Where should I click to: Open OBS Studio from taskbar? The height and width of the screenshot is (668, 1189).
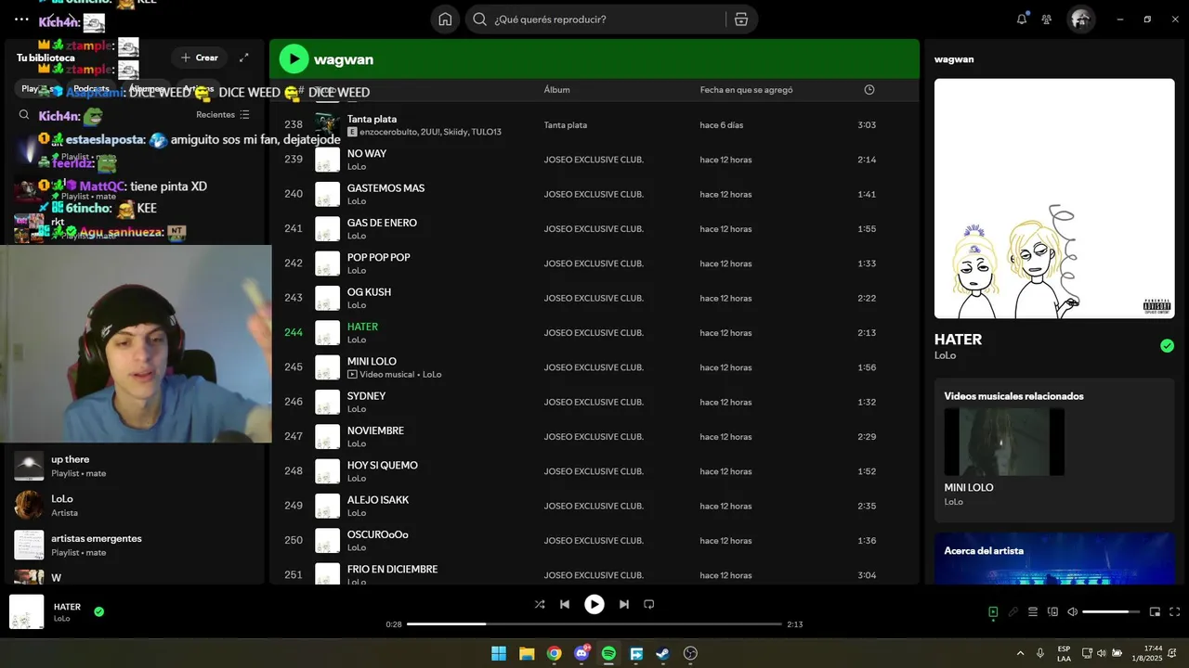coord(690,653)
